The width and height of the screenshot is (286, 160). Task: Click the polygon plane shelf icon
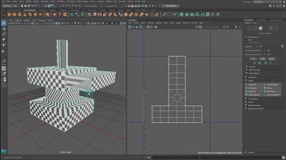(x=35, y=15)
